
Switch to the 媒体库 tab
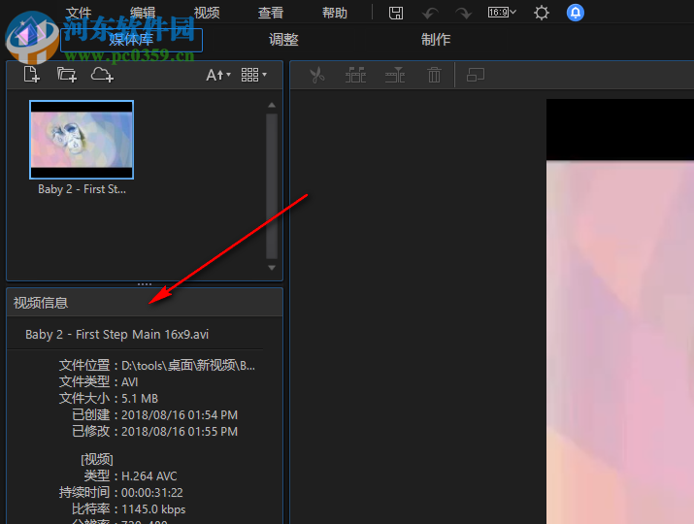click(x=131, y=40)
